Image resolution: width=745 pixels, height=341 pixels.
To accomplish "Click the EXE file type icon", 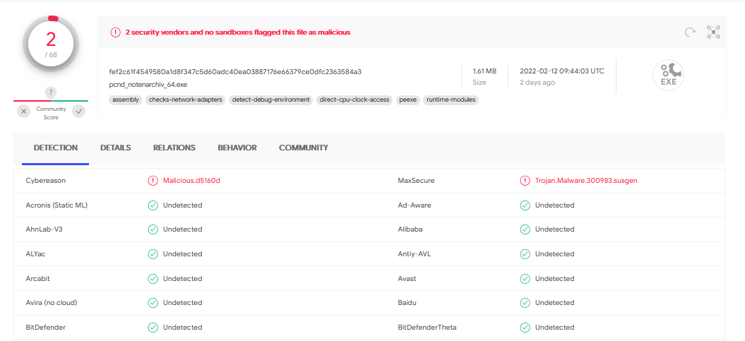I will point(668,76).
